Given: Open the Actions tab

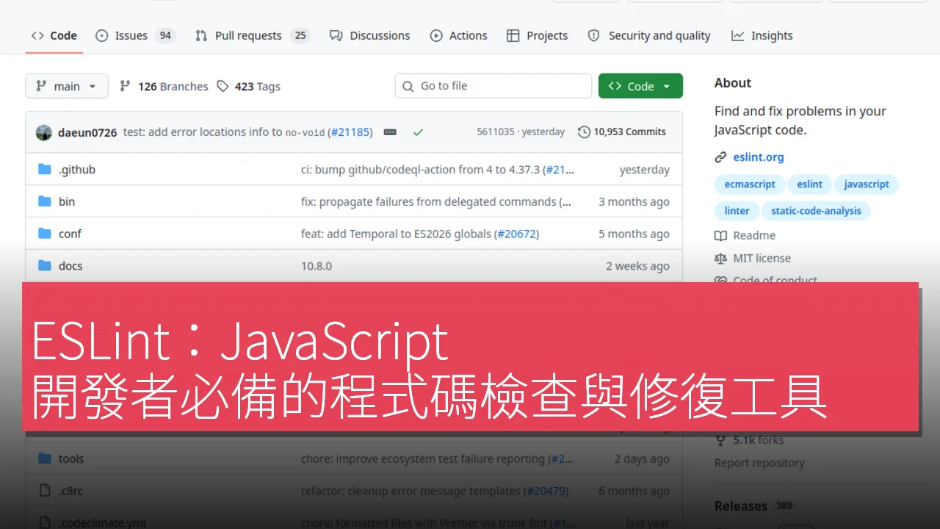Looking at the screenshot, I should [x=459, y=35].
